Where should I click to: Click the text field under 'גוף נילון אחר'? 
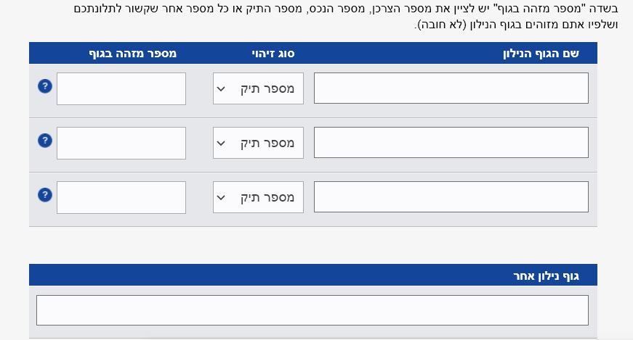pyautogui.click(x=312, y=310)
